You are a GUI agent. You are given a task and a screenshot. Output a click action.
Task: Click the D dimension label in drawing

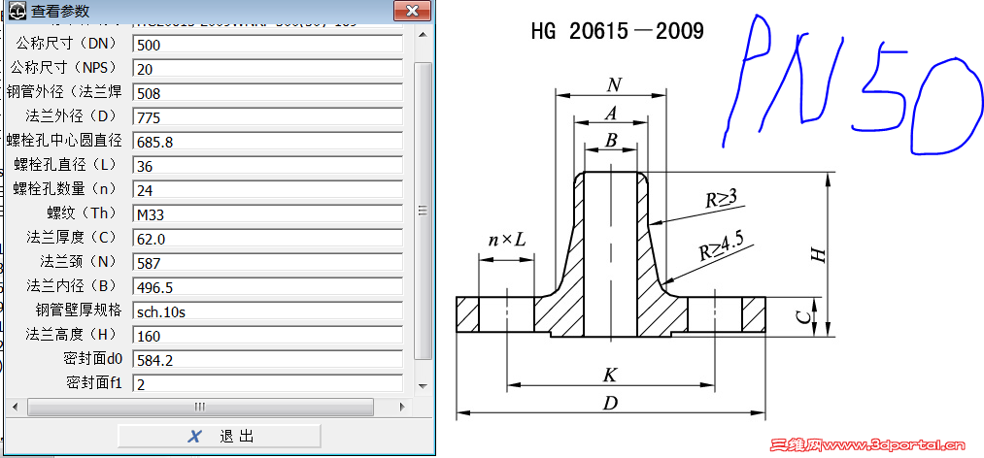tap(610, 403)
